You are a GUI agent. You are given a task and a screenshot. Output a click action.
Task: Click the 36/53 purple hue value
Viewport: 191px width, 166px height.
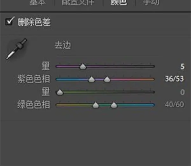174,79
